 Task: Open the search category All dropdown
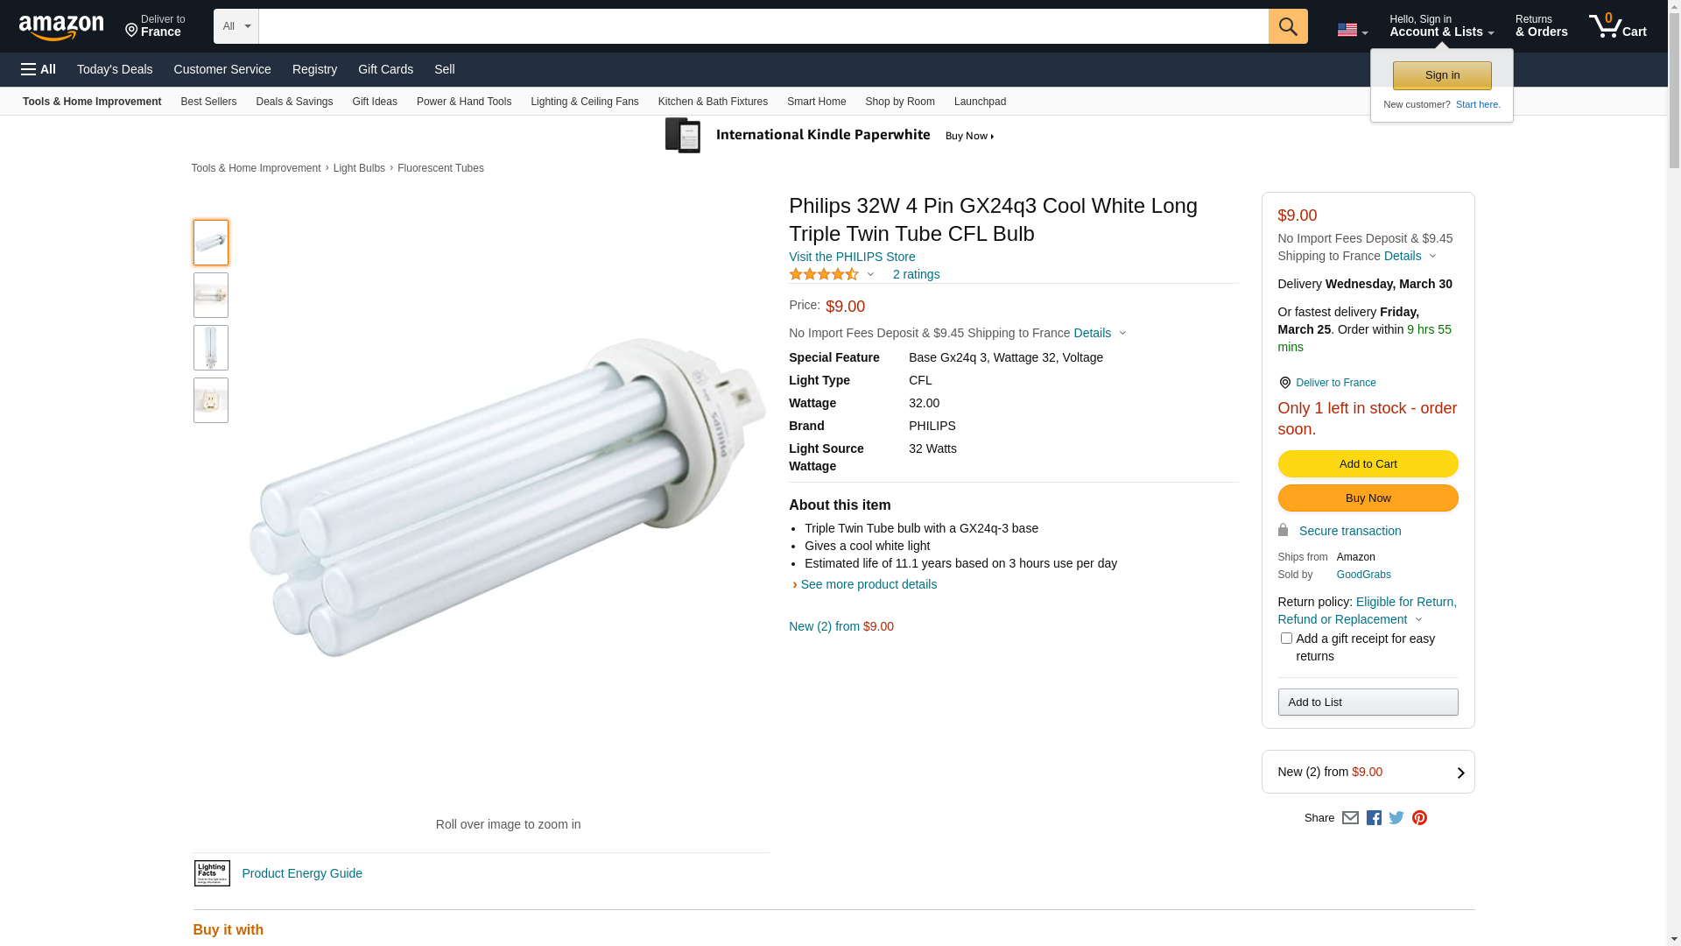click(236, 26)
